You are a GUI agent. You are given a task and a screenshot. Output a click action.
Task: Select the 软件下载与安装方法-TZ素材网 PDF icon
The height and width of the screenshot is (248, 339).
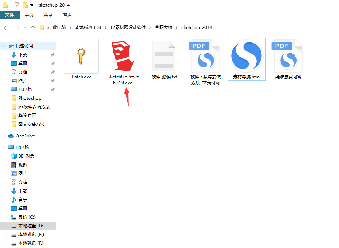click(x=204, y=56)
